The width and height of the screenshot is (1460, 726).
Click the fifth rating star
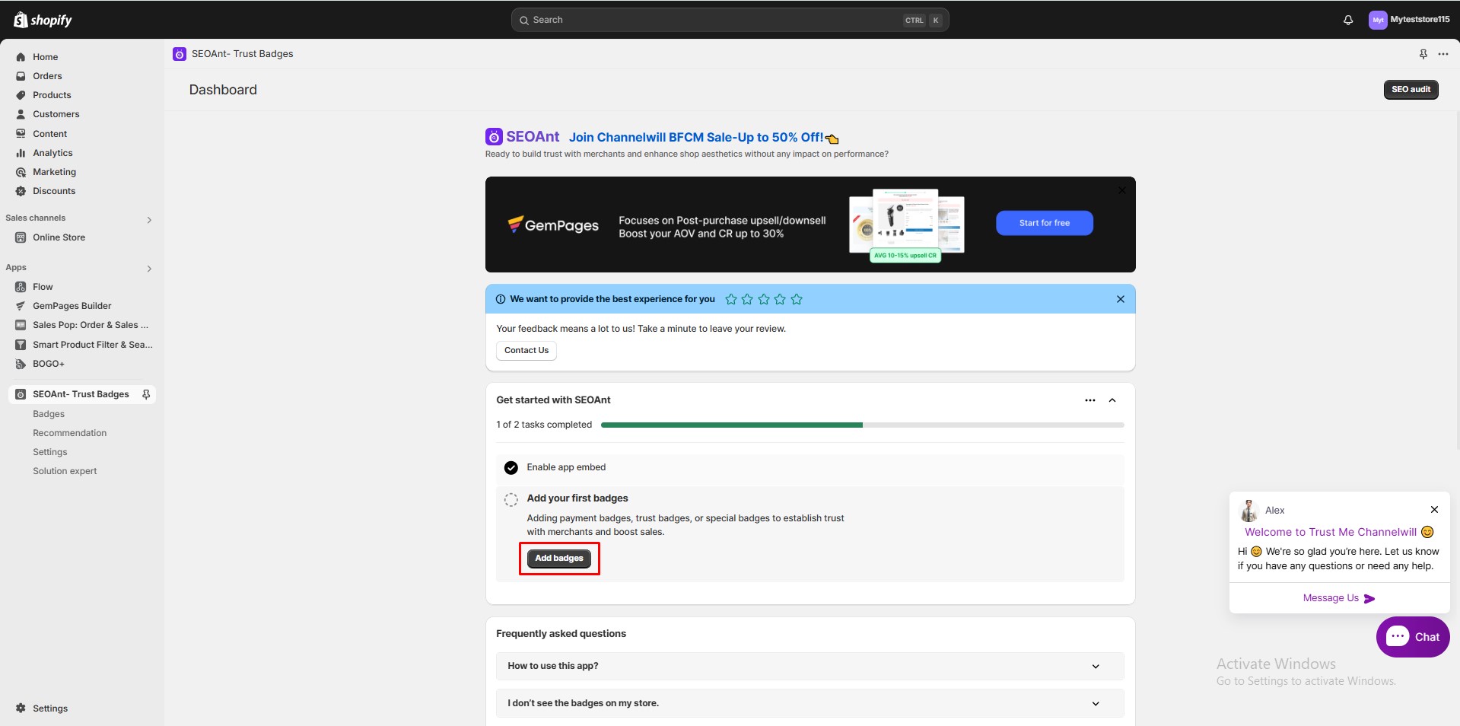click(x=797, y=299)
